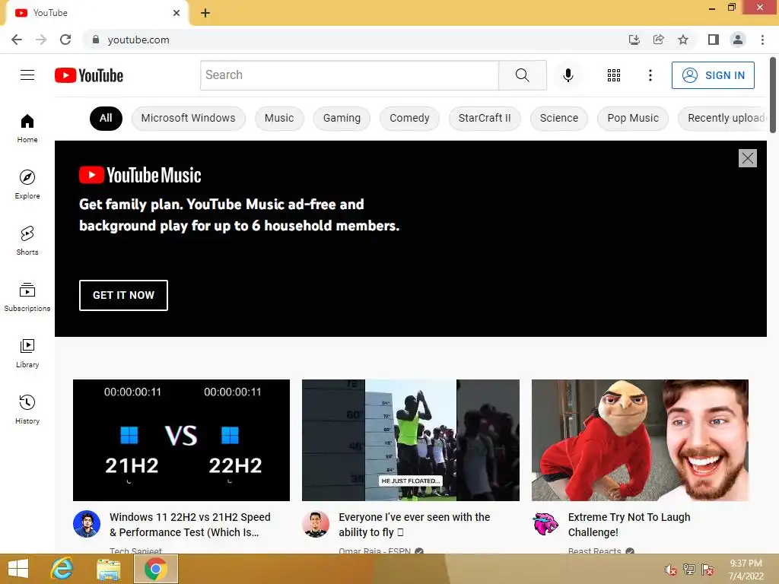Open the Windows Start button

18,569
